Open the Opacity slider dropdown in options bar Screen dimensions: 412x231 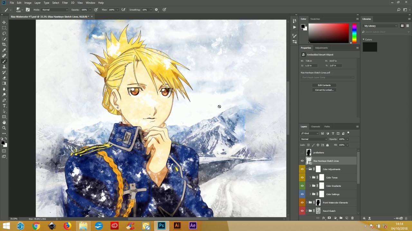pos(90,10)
